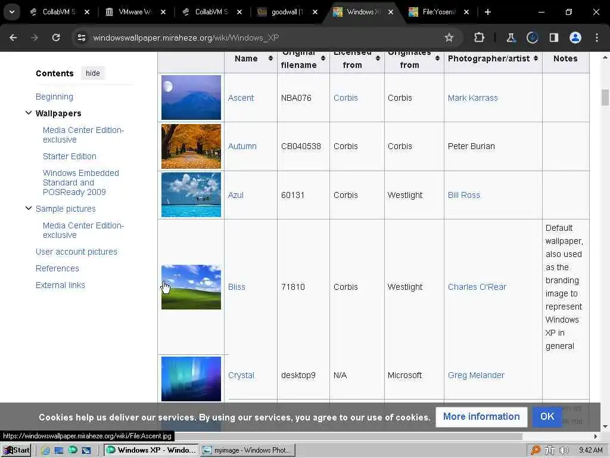Go to Windows Embedded Standard and POSReady 2009
The height and width of the screenshot is (458, 610).
coord(81,182)
